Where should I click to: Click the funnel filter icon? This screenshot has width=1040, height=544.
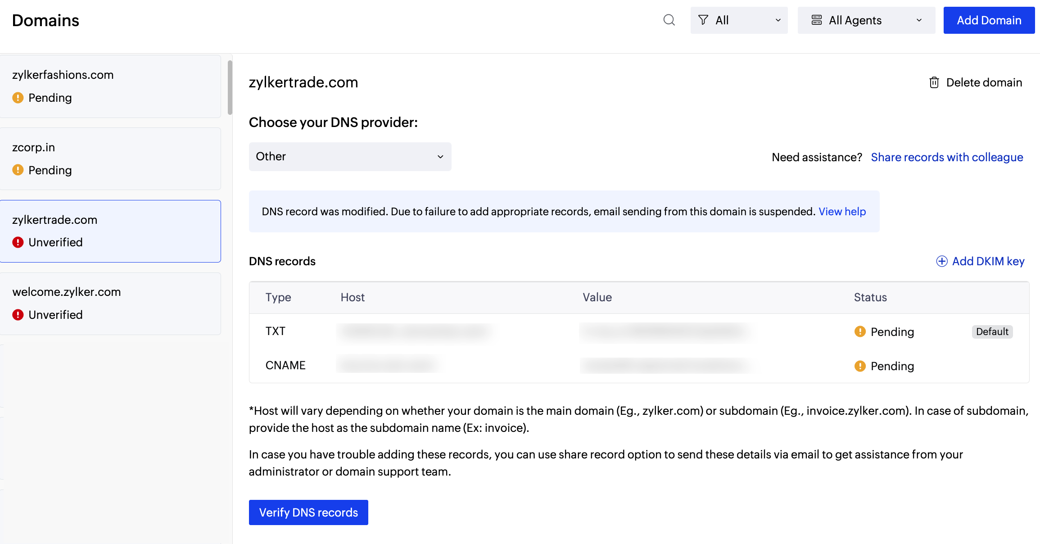click(x=703, y=20)
